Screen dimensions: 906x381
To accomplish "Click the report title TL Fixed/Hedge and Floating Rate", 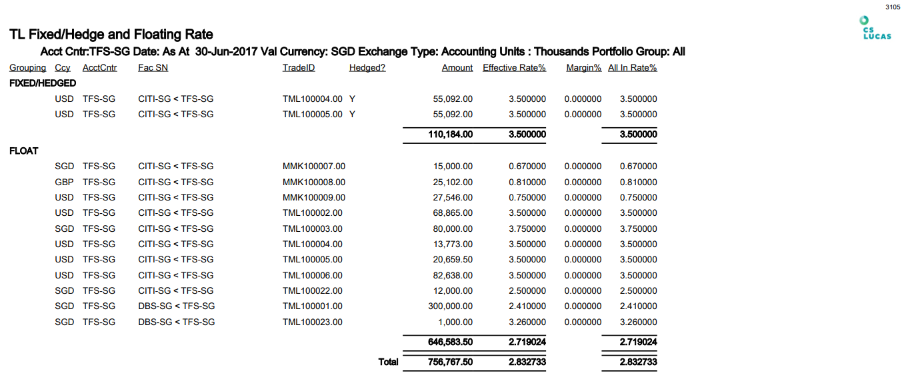I will pyautogui.click(x=111, y=35).
